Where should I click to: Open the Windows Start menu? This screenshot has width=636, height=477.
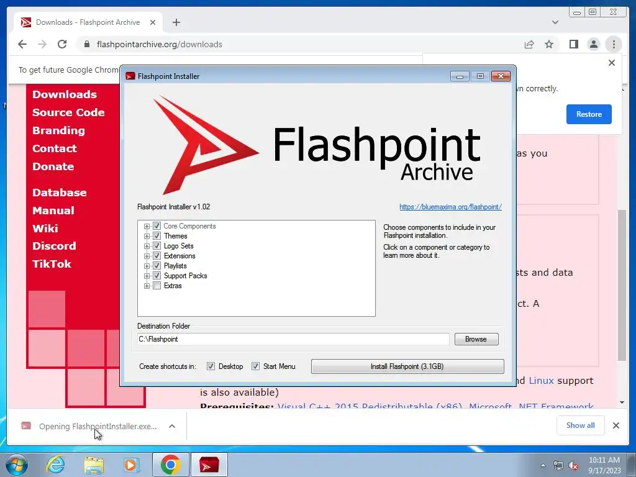tap(17, 465)
